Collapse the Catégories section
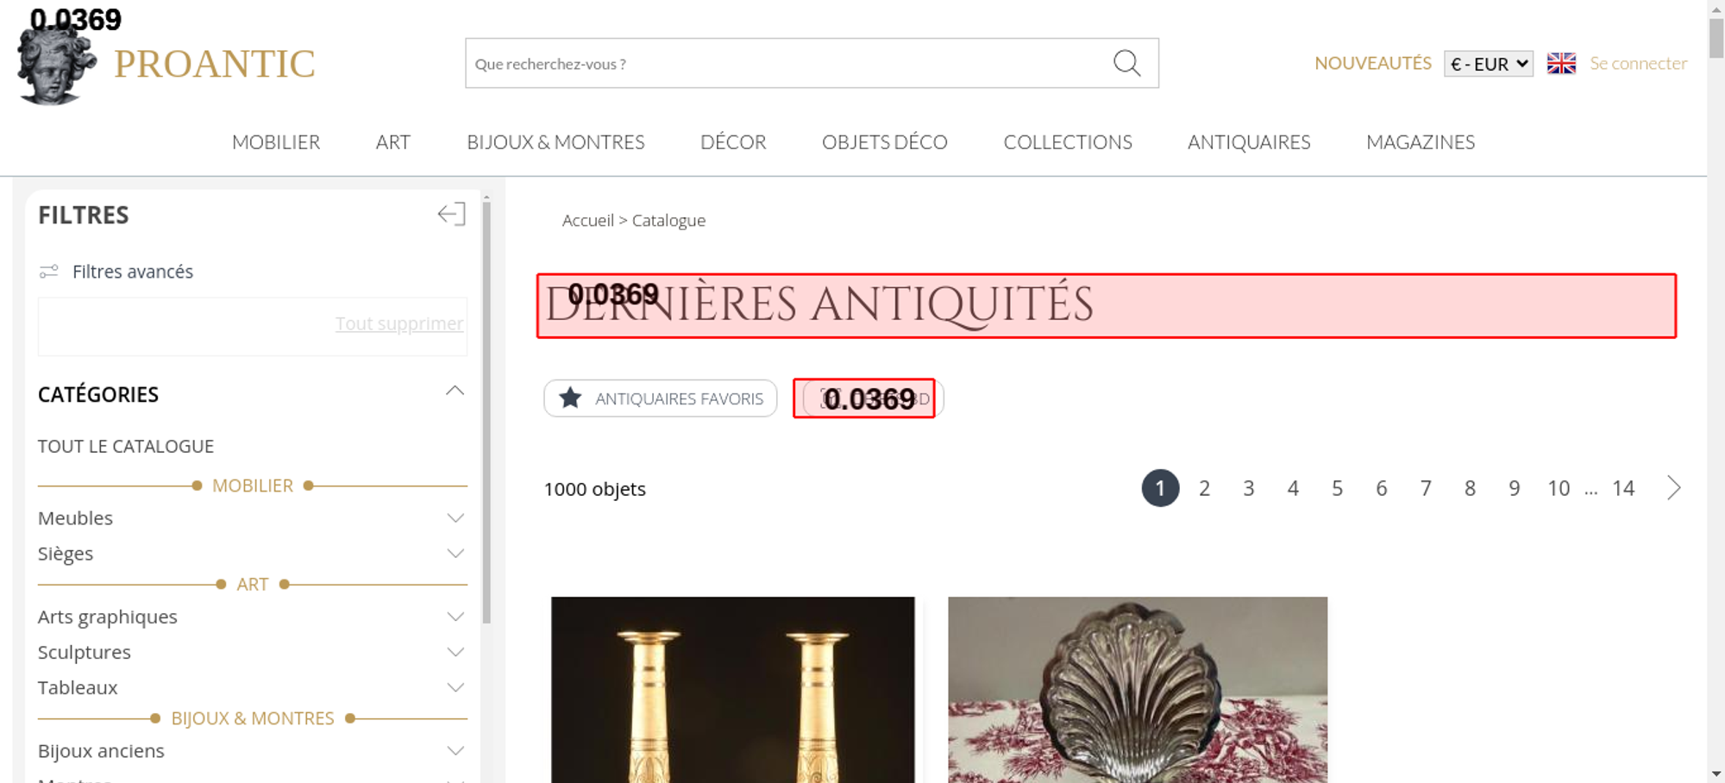Image resolution: width=1725 pixels, height=783 pixels. (x=455, y=391)
